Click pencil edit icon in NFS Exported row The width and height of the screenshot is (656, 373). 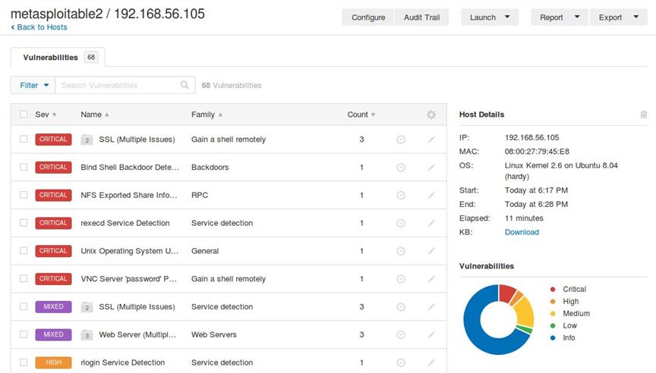coord(431,195)
